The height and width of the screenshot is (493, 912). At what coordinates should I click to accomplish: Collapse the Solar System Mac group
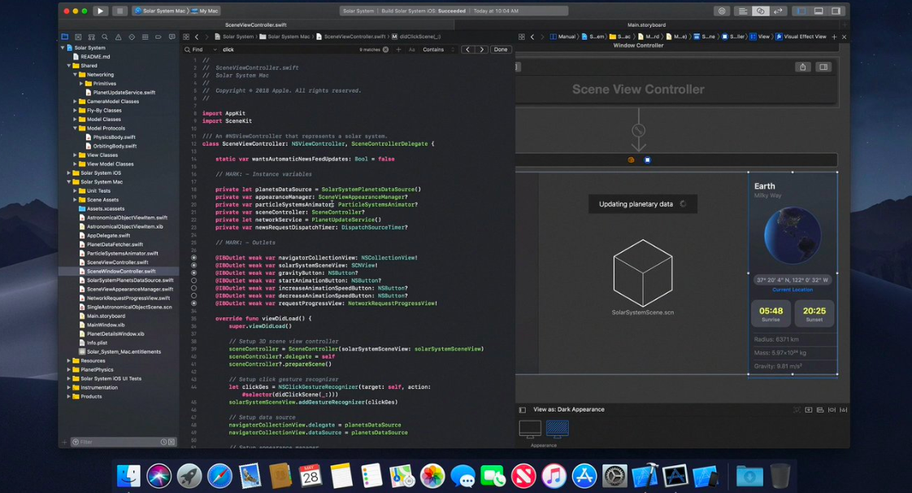68,181
